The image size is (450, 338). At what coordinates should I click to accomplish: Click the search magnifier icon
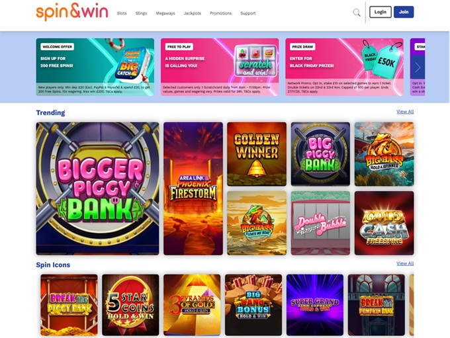(x=357, y=13)
